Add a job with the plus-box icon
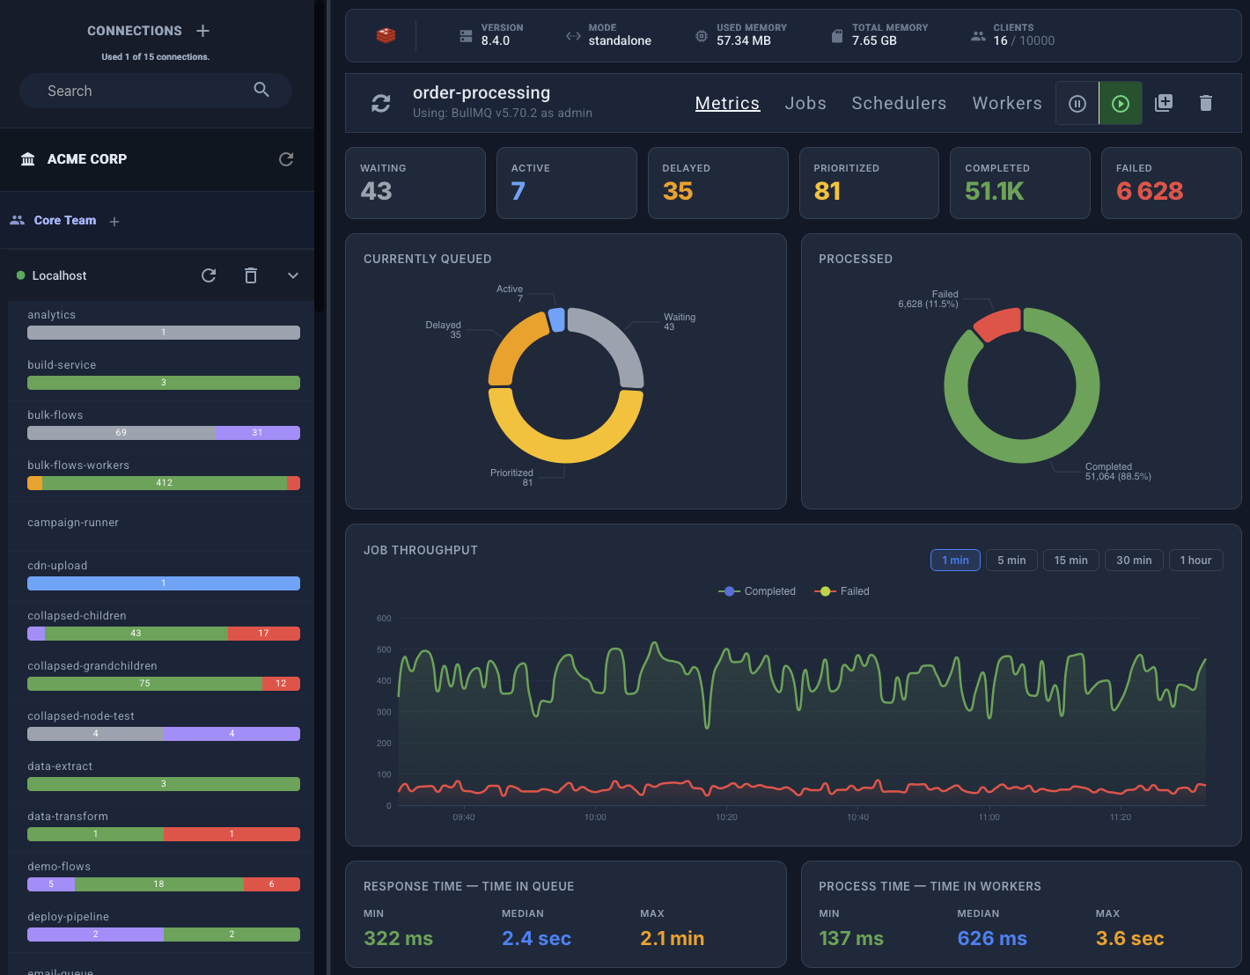The height and width of the screenshot is (975, 1250). click(x=1164, y=103)
